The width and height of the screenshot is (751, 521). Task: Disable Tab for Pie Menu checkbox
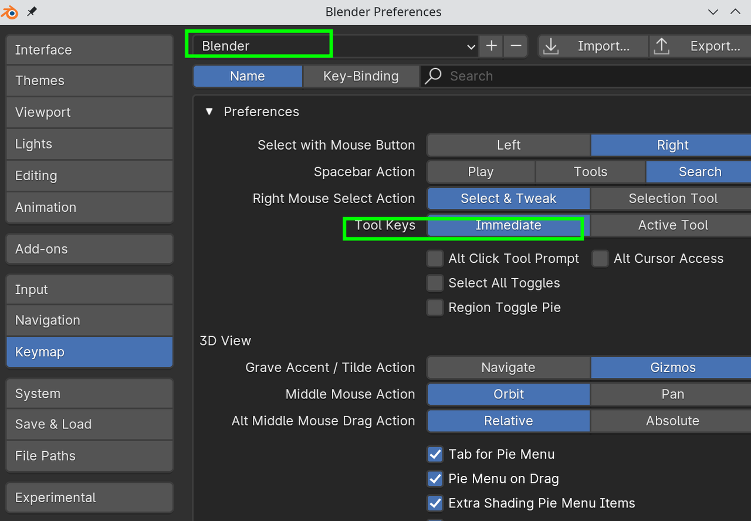click(x=435, y=455)
